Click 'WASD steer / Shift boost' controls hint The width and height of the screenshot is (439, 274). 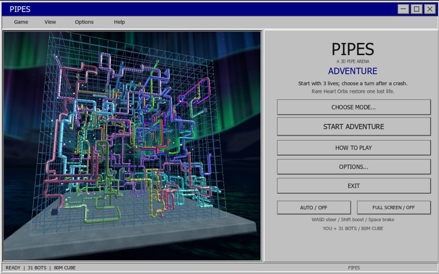(x=353, y=220)
